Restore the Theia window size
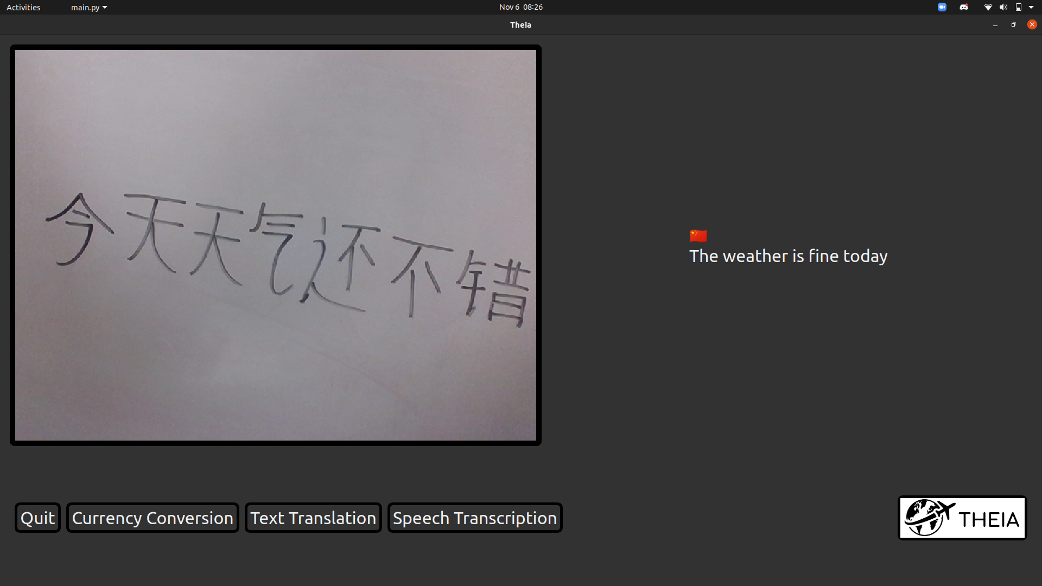Image resolution: width=1042 pixels, height=586 pixels. click(x=1013, y=25)
